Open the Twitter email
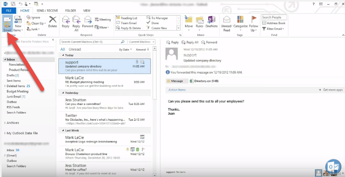Screen dimensions: 345x177 click(105, 119)
